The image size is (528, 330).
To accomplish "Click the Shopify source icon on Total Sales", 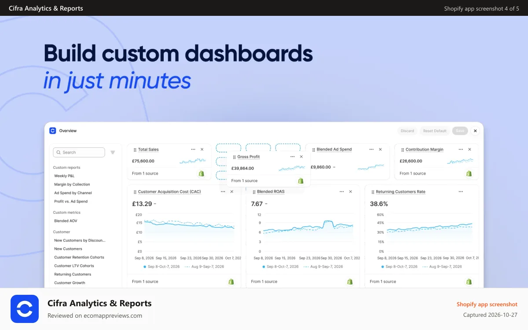I will [202, 173].
